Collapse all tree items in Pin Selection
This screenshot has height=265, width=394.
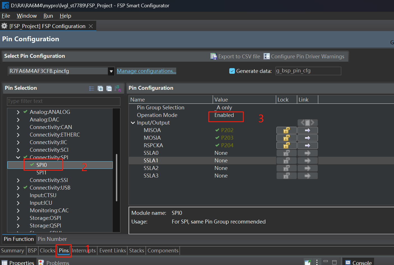109,89
